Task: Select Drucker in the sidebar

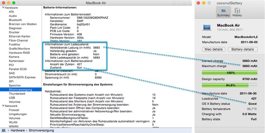Action: point(14,32)
